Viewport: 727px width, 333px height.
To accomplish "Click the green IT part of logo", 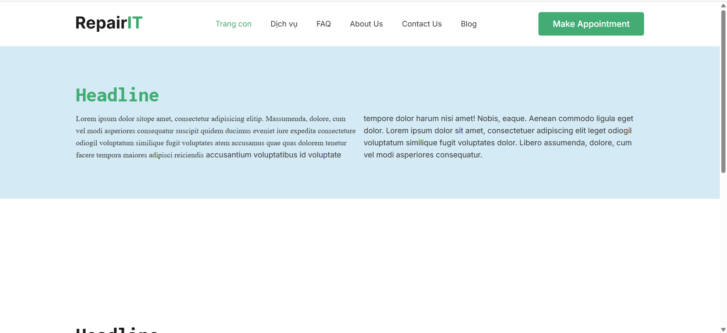I will coord(135,23).
